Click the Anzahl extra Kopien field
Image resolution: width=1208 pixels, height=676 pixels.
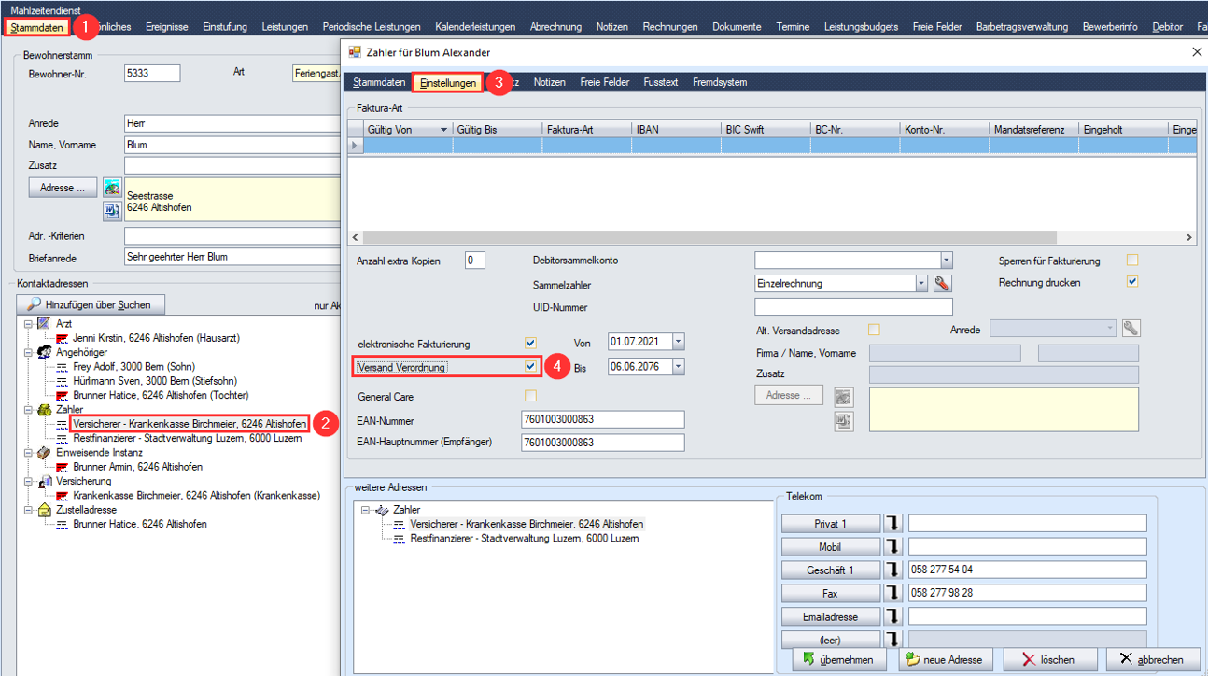(474, 261)
